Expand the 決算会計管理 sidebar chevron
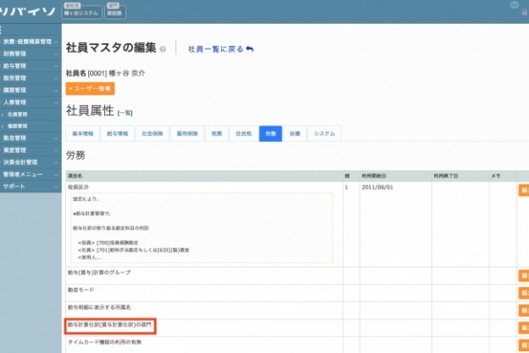Image resolution: width=529 pixels, height=353 pixels. 56,162
